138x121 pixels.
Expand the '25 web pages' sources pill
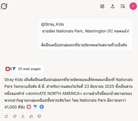(x=24, y=69)
